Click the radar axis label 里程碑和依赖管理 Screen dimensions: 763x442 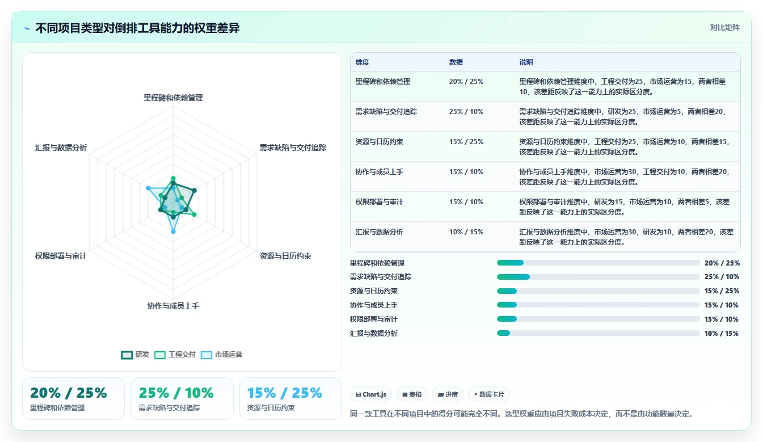(x=173, y=98)
